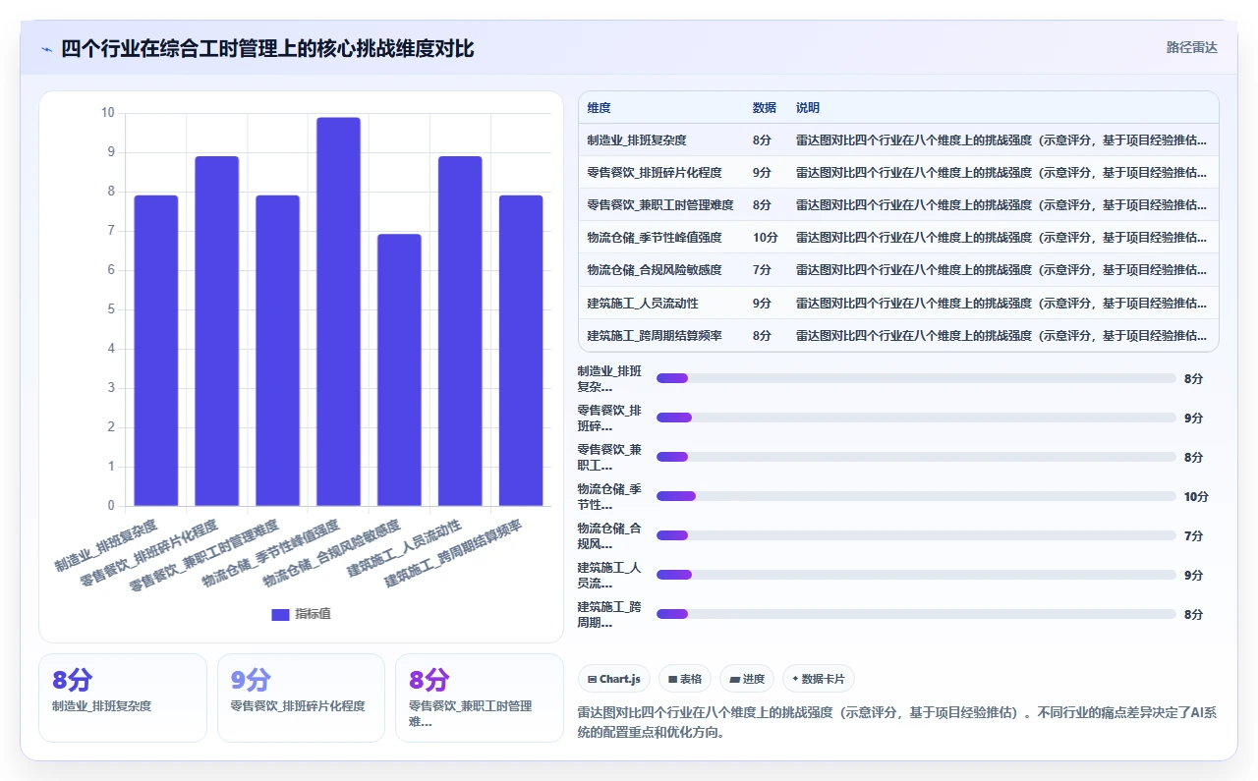Click the 制造业_排班 progress bar showing 8分
The height and width of the screenshot is (781, 1258).
click(916, 378)
